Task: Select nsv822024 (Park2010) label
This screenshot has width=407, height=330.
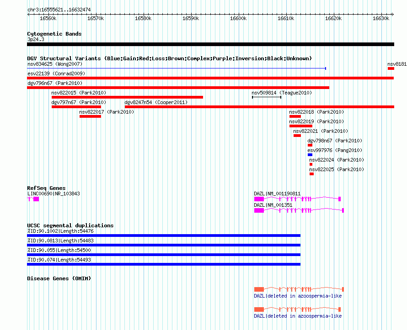Action: point(337,160)
